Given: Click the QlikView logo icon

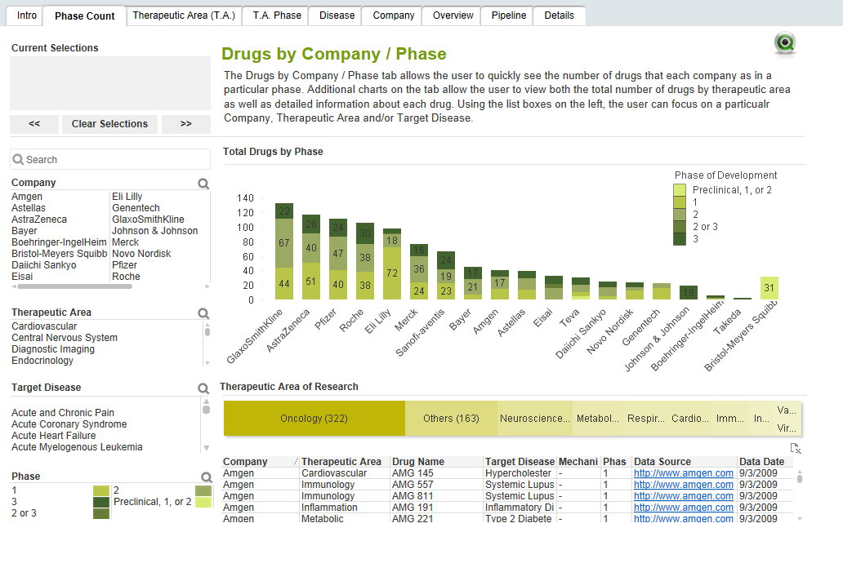Looking at the screenshot, I should pyautogui.click(x=785, y=43).
